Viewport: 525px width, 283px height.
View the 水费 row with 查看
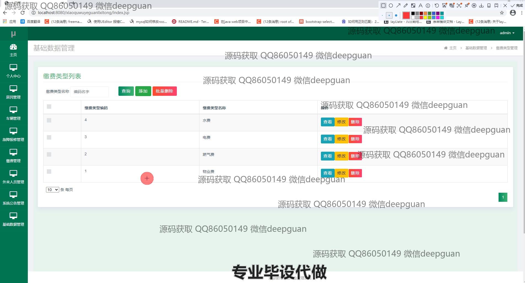(x=328, y=122)
